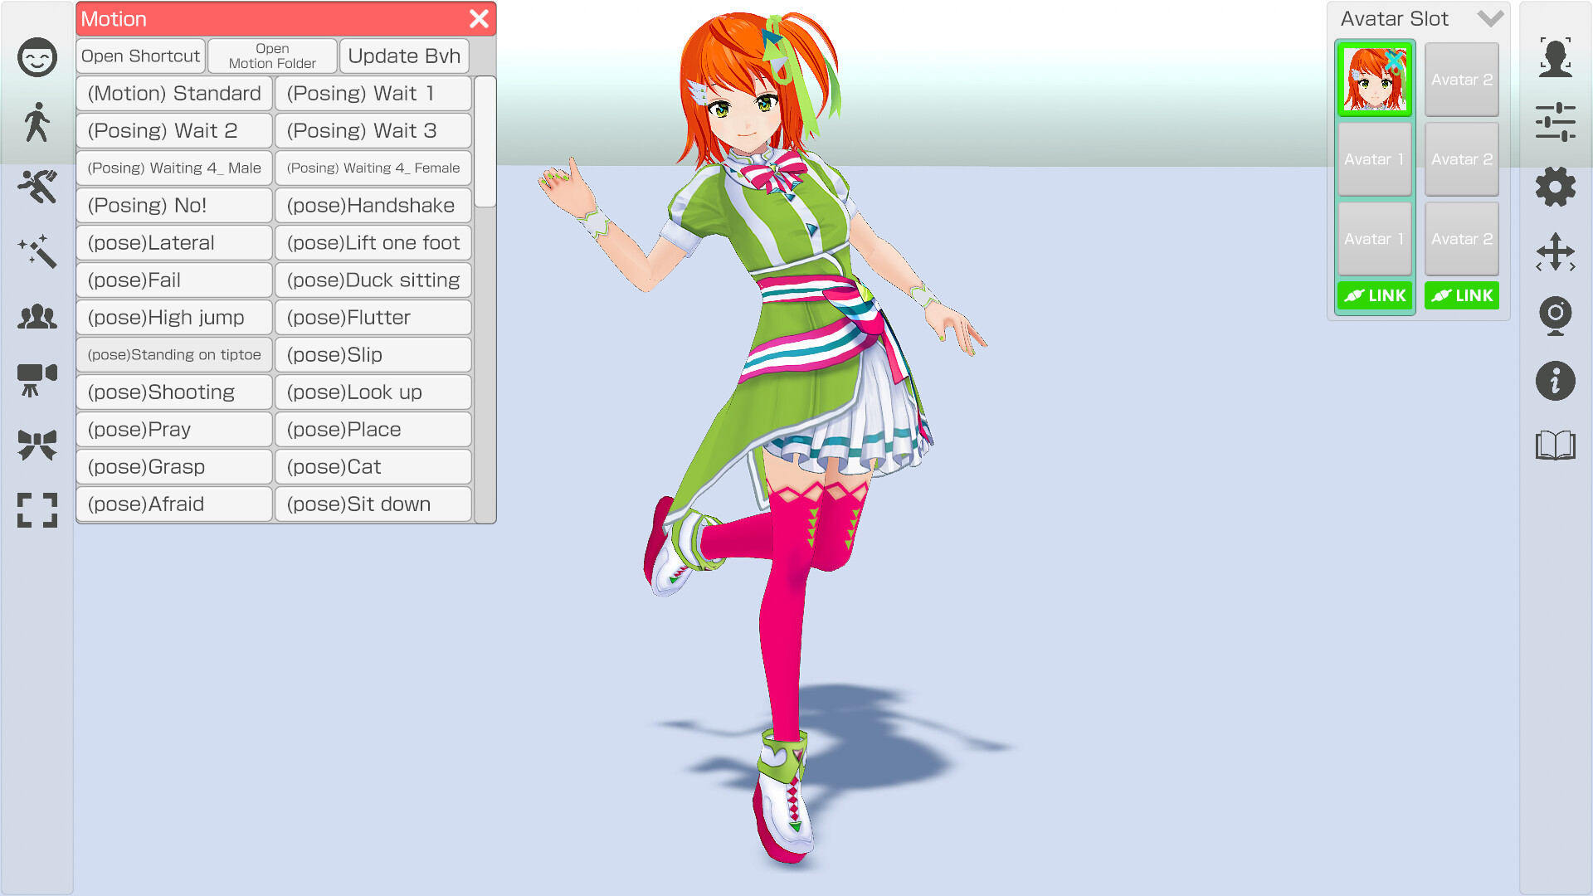Viewport: 1593px width, 896px height.
Task: Open the webcam tracking icon
Action: click(1556, 316)
